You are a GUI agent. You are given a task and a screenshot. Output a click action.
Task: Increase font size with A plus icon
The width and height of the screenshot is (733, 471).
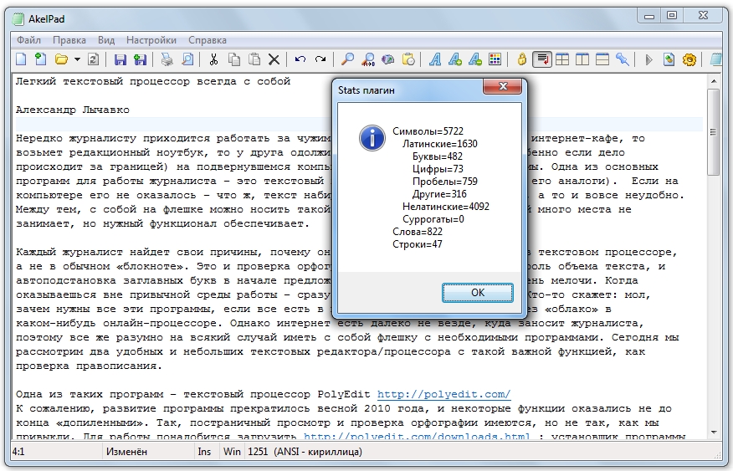click(x=455, y=59)
